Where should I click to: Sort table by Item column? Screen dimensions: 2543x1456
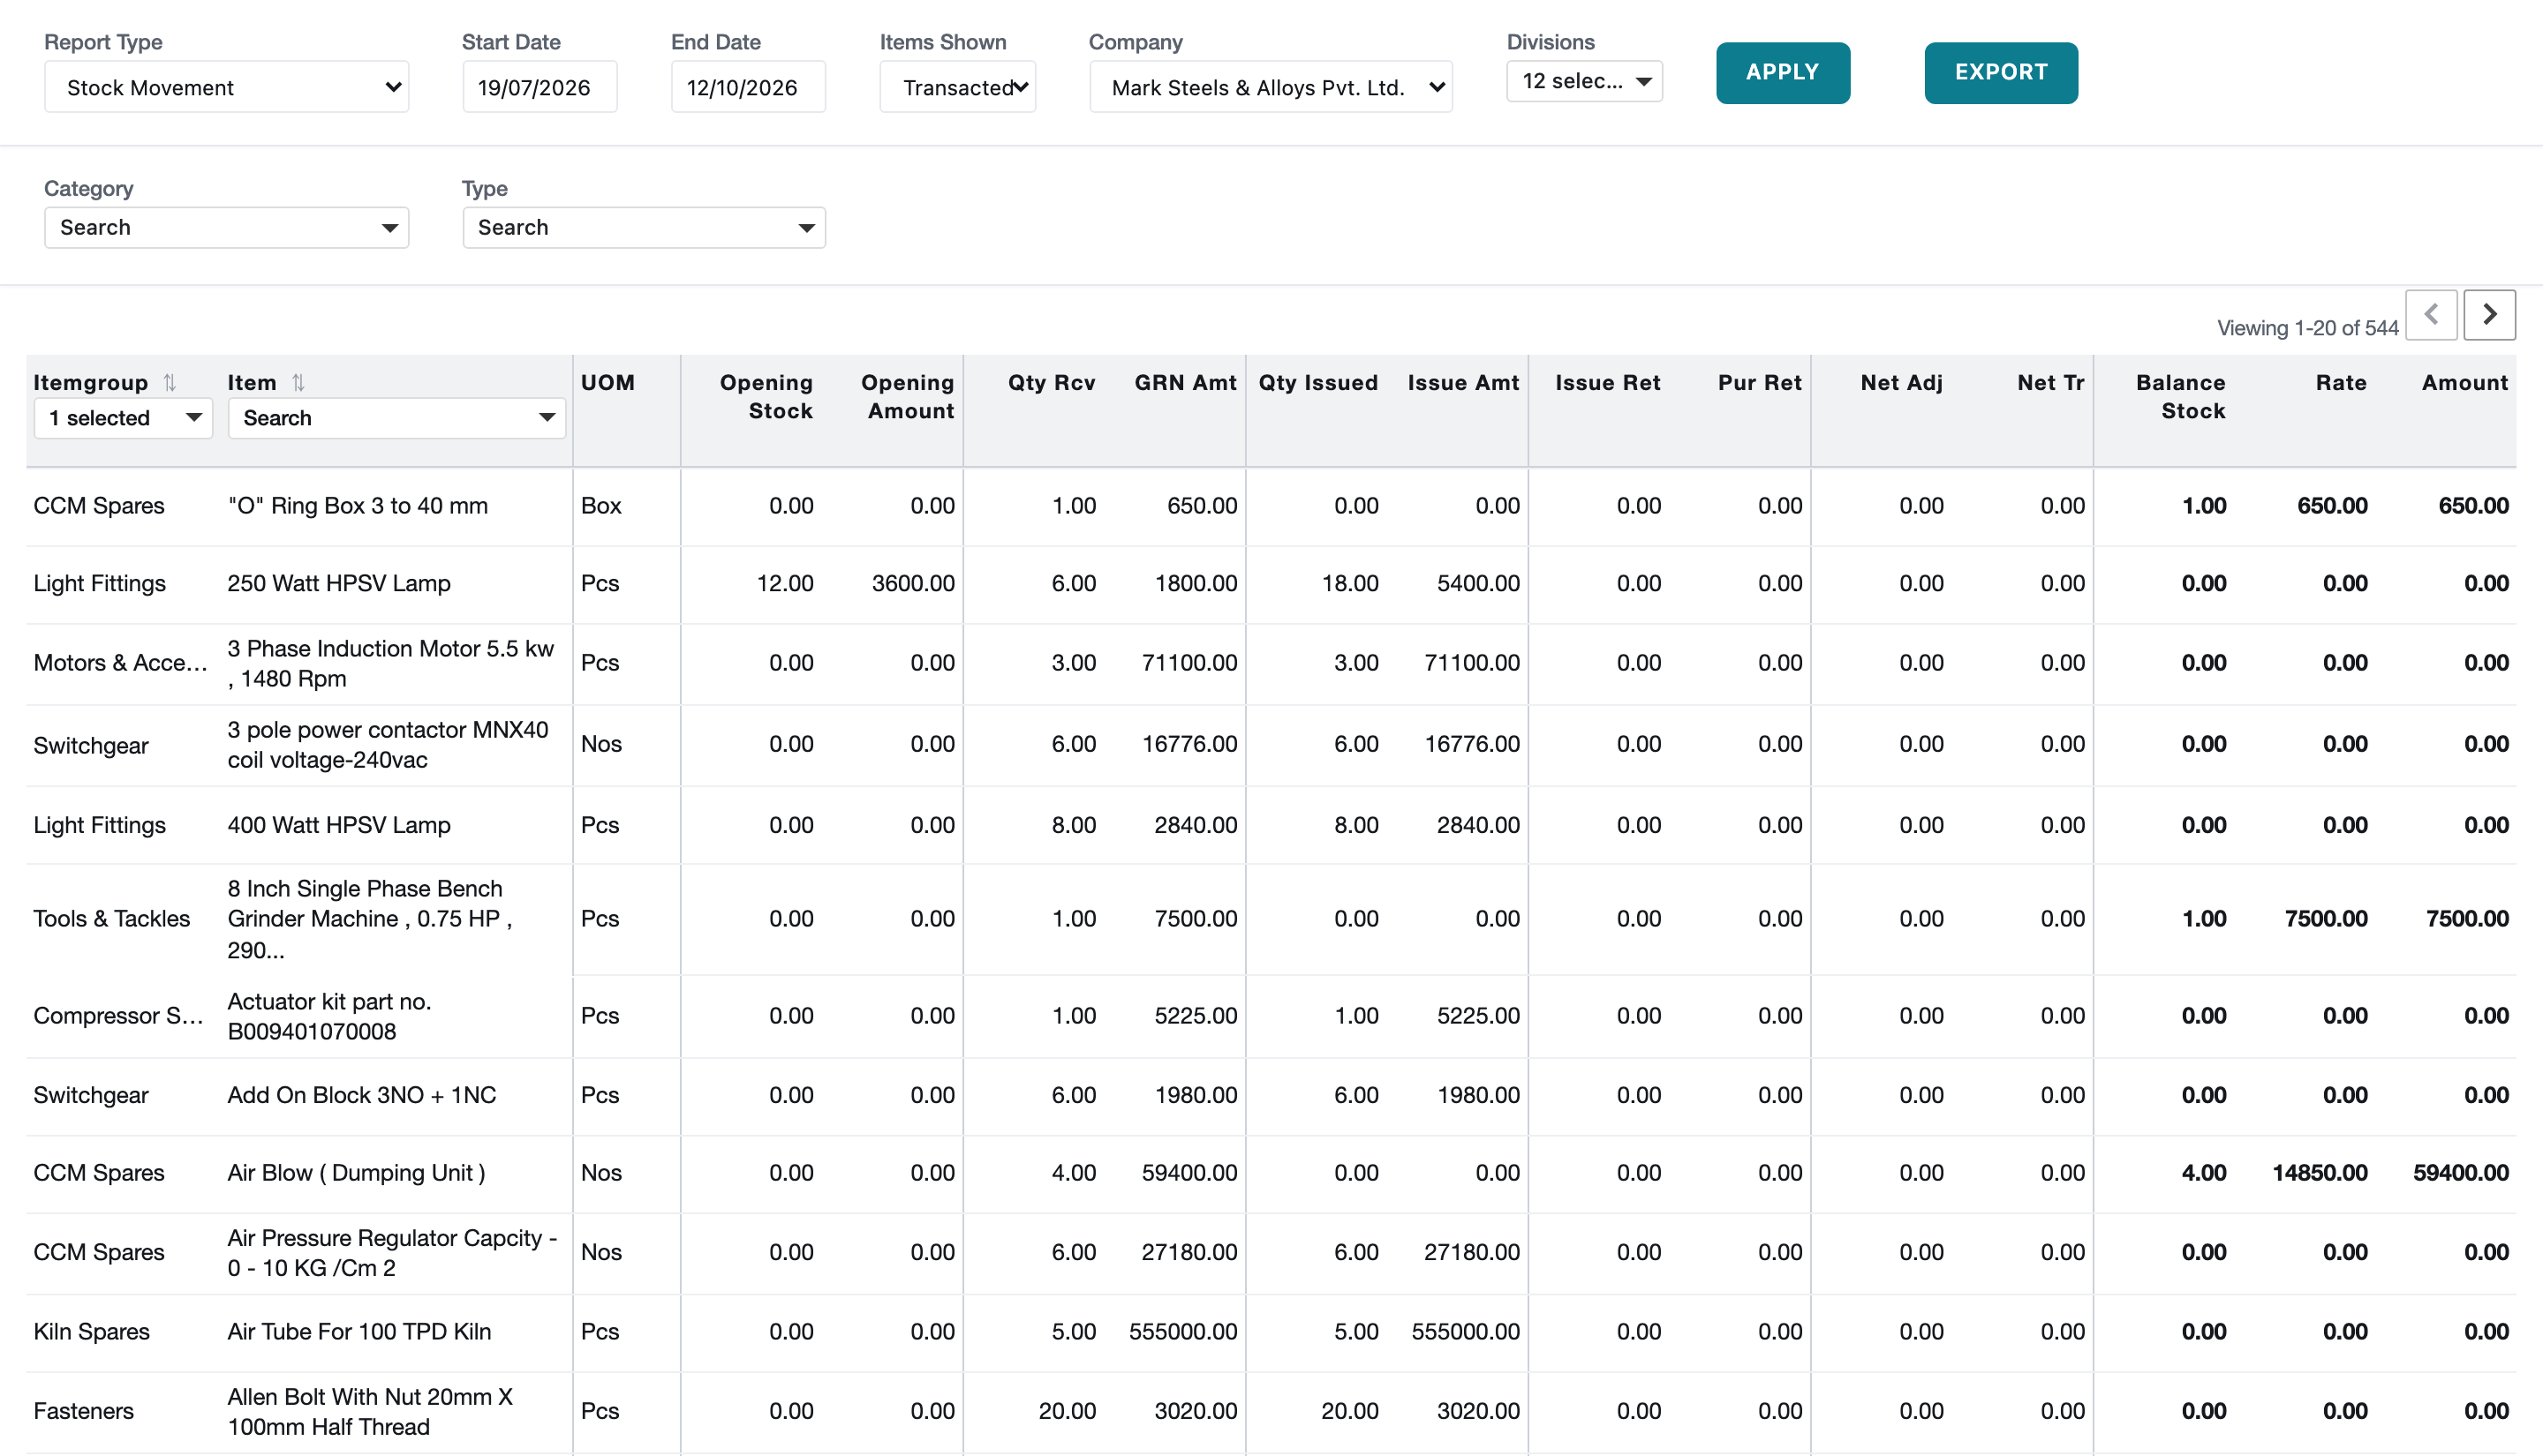tap(298, 383)
